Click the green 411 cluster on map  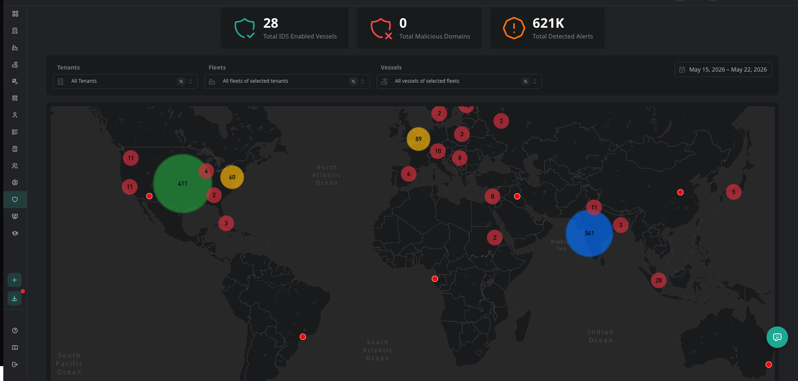tap(183, 183)
